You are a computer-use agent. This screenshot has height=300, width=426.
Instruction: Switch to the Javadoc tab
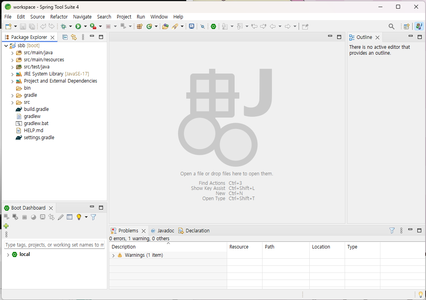click(x=162, y=230)
